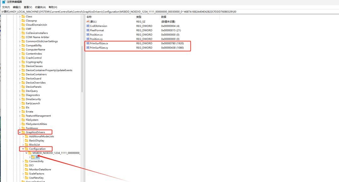Collapse the MSBDD_NOEDID_1234 node
This screenshot has width=339, height=182.
pos(26,153)
